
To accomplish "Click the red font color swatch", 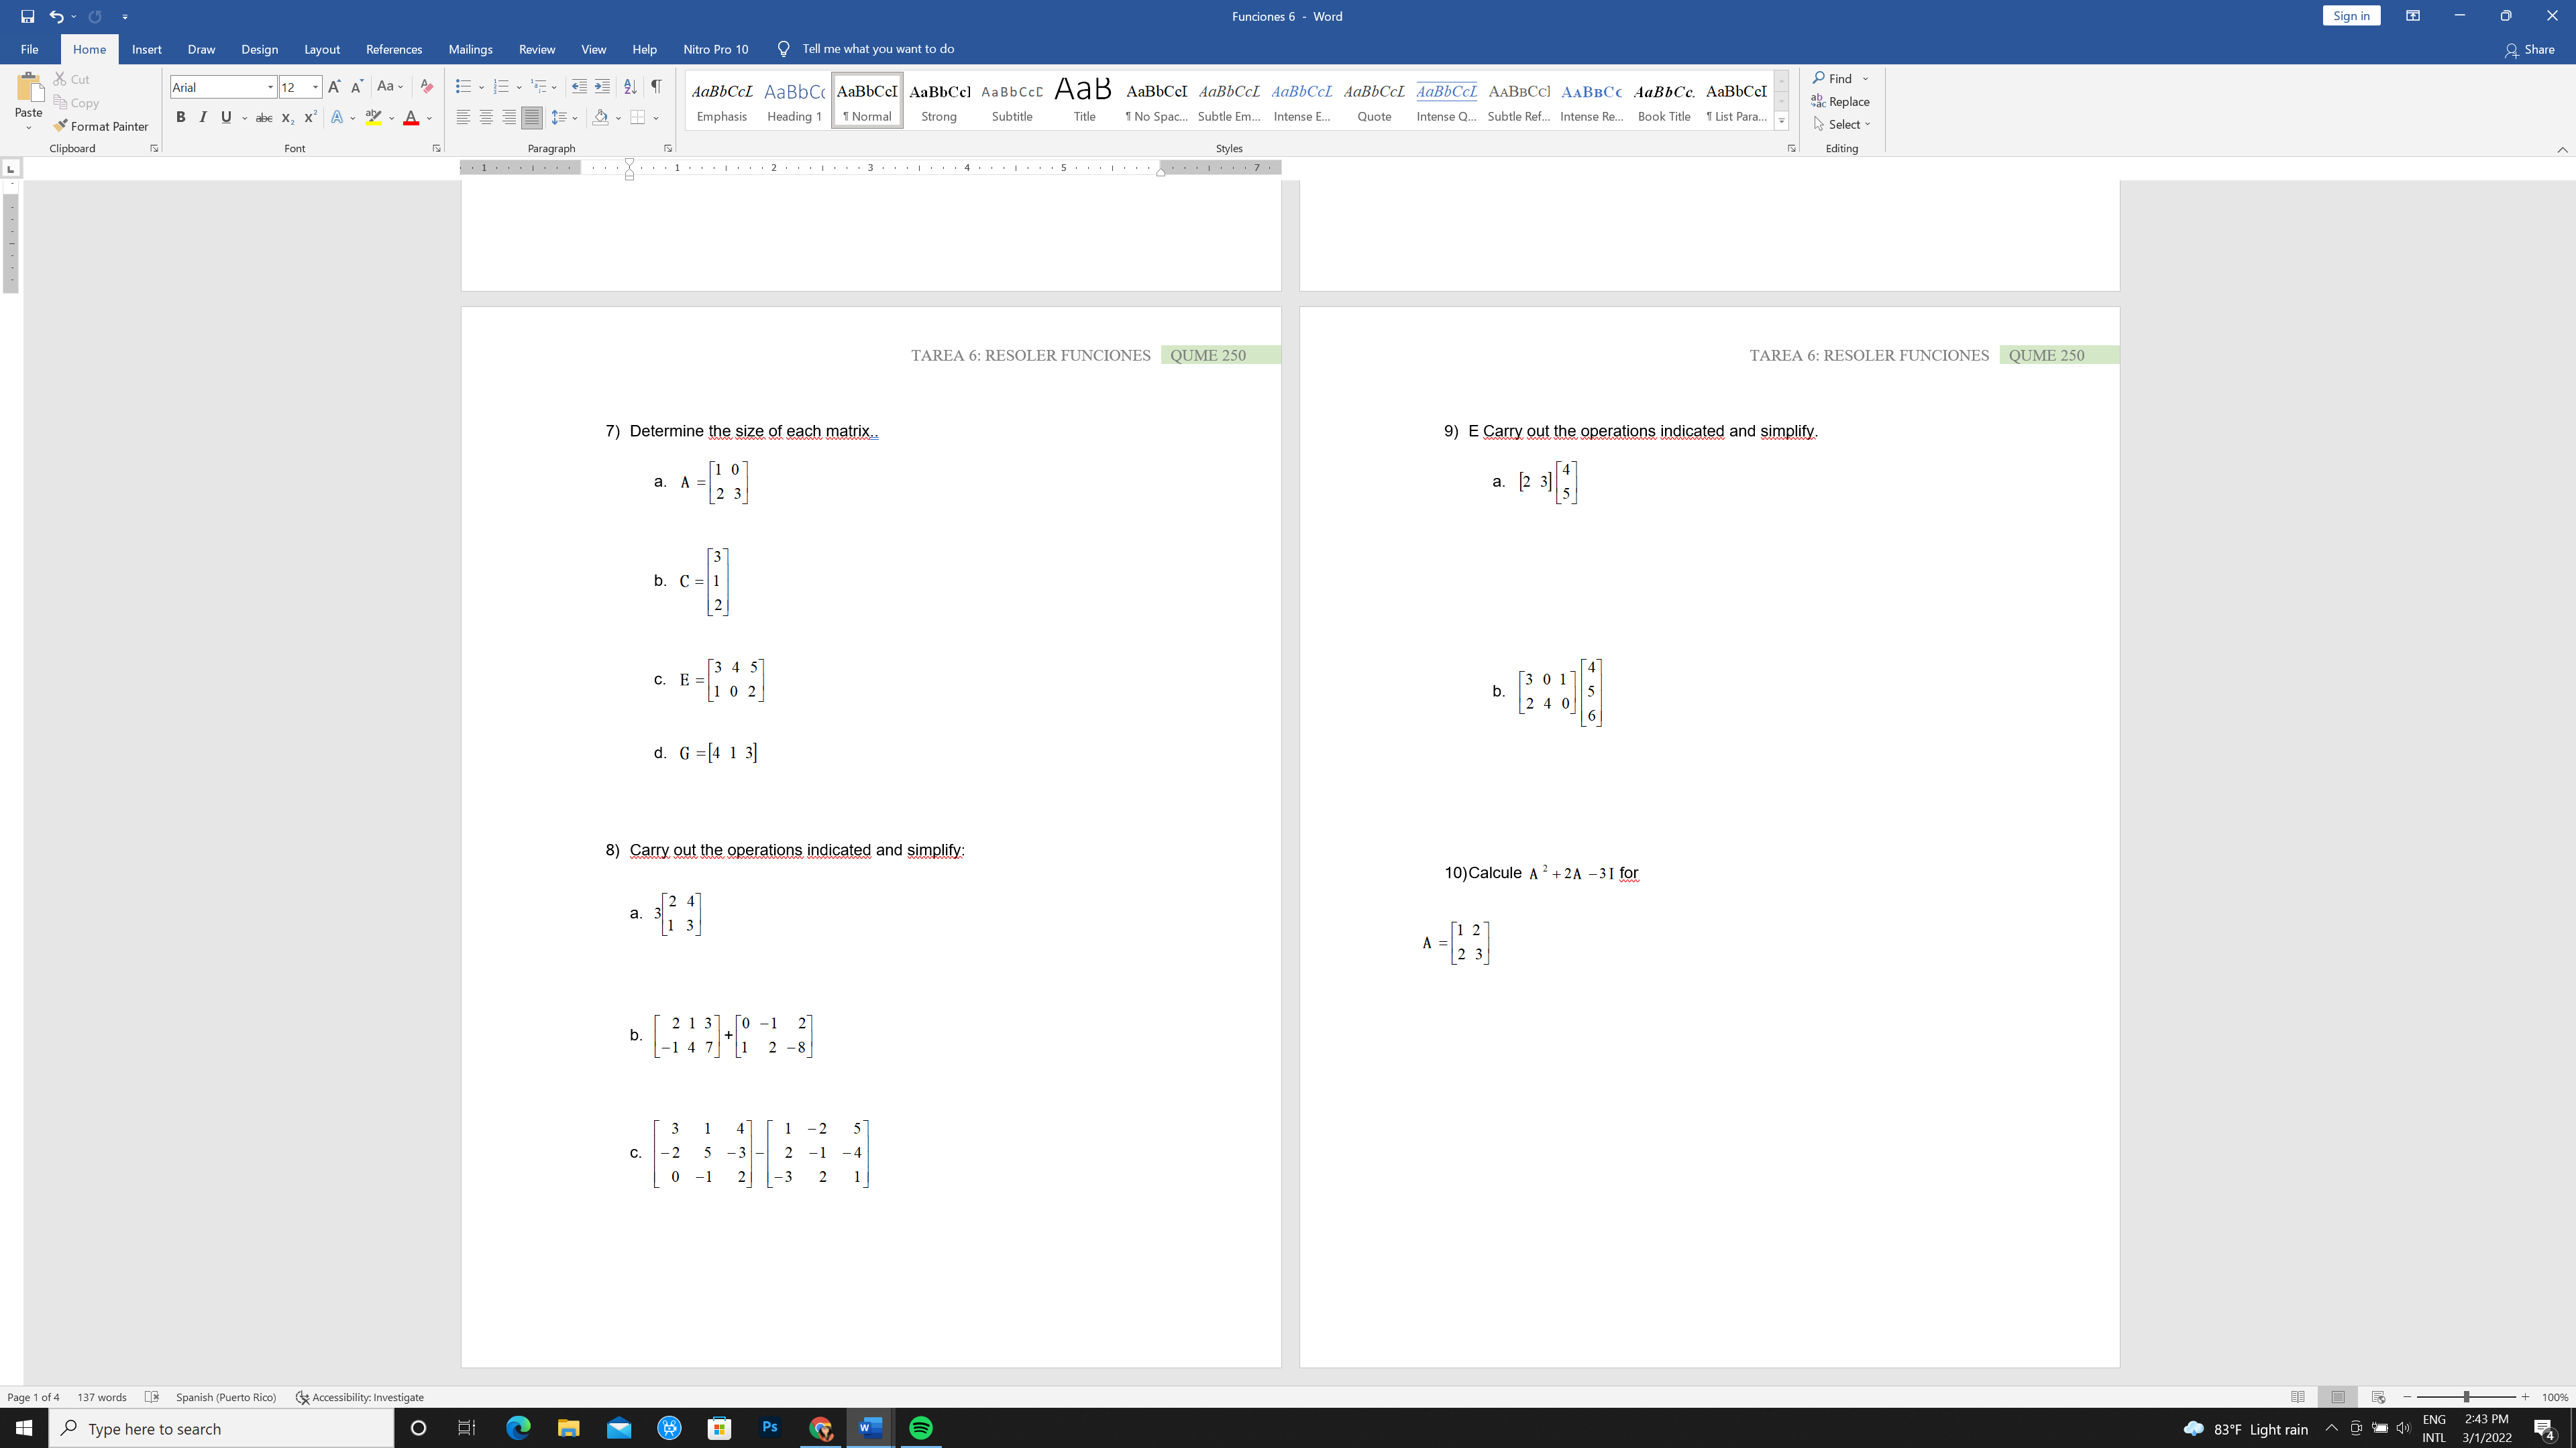I will (x=410, y=118).
